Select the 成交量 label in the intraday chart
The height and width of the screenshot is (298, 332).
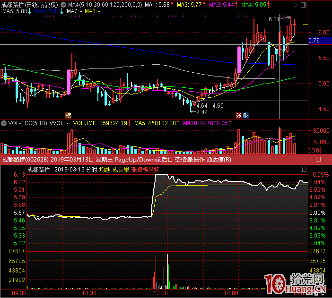click(x=121, y=170)
